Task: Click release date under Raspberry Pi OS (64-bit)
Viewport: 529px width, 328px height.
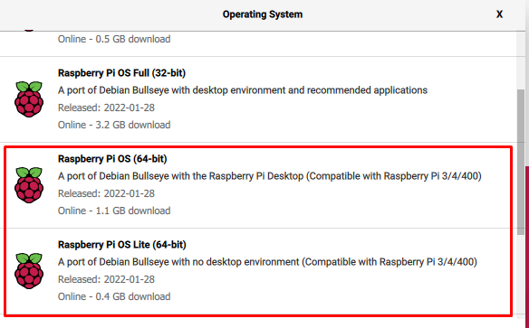Action: 106,193
